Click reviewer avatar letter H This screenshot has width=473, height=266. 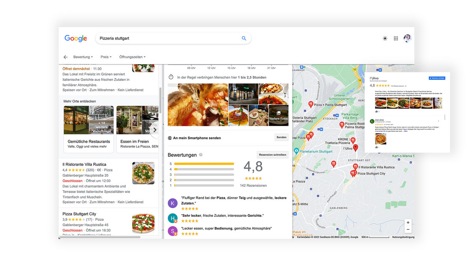tap(172, 218)
